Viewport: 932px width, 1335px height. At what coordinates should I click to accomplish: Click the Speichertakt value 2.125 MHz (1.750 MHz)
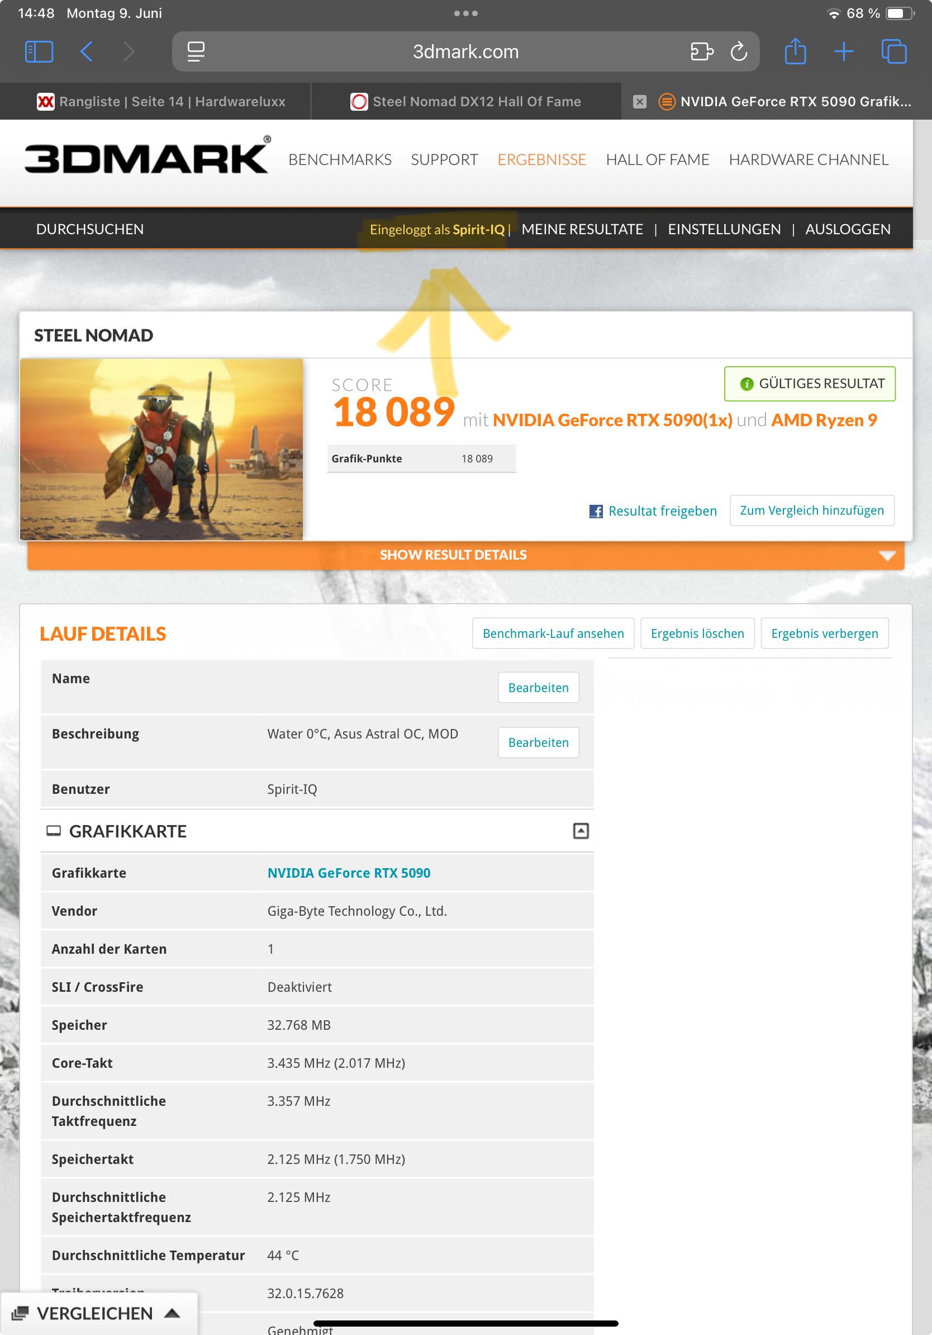tap(336, 1159)
